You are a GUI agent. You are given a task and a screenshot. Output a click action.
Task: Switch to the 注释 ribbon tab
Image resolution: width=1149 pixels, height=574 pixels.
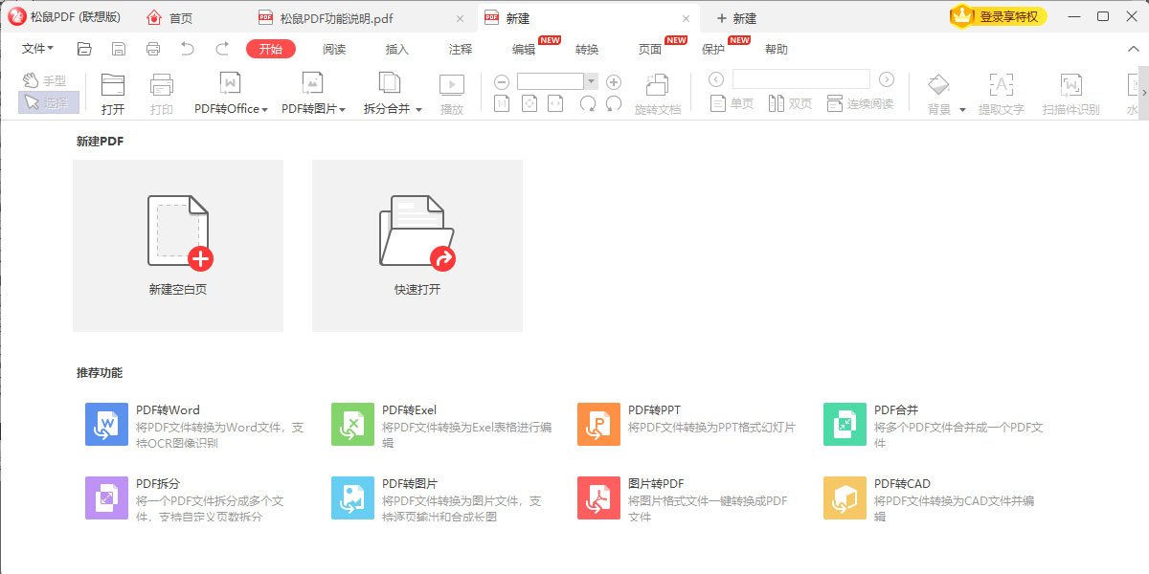pyautogui.click(x=461, y=49)
